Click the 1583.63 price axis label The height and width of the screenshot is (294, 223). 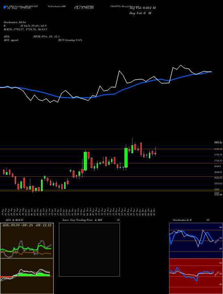pos(219,184)
